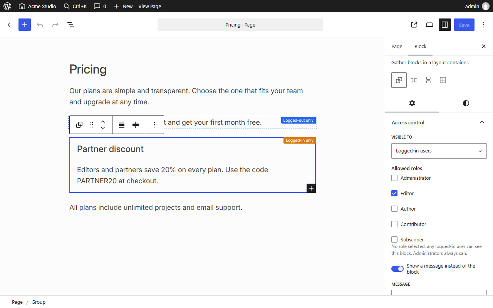Switch to the Block tab

tap(420, 46)
